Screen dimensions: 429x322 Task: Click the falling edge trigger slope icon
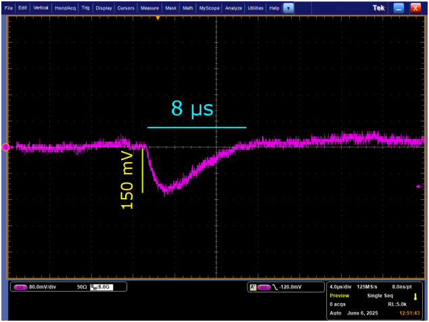(276, 287)
